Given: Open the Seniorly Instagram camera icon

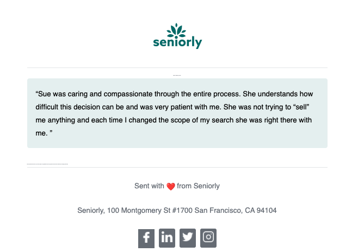Looking at the screenshot, I should pyautogui.click(x=208, y=238).
